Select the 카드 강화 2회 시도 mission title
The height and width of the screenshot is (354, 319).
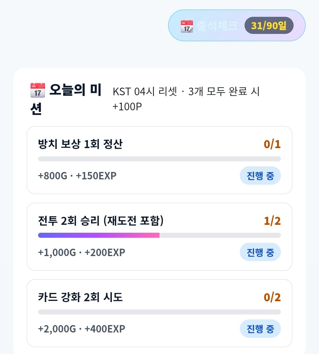[80, 297]
